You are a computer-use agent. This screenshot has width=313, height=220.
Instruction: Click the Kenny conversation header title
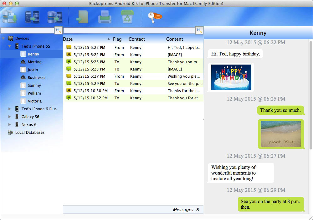click(x=258, y=33)
